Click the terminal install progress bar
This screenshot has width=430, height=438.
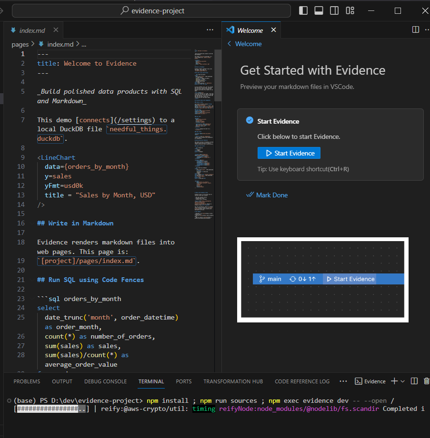click(51, 409)
